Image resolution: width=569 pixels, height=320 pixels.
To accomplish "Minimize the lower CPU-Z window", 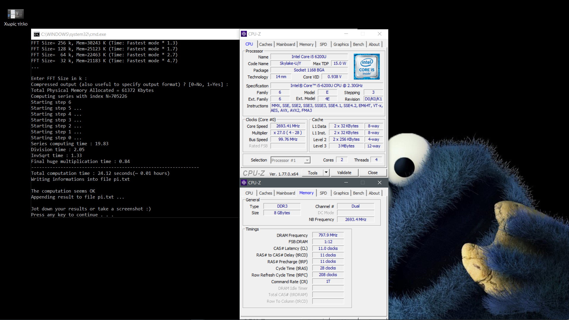I will pyautogui.click(x=346, y=183).
